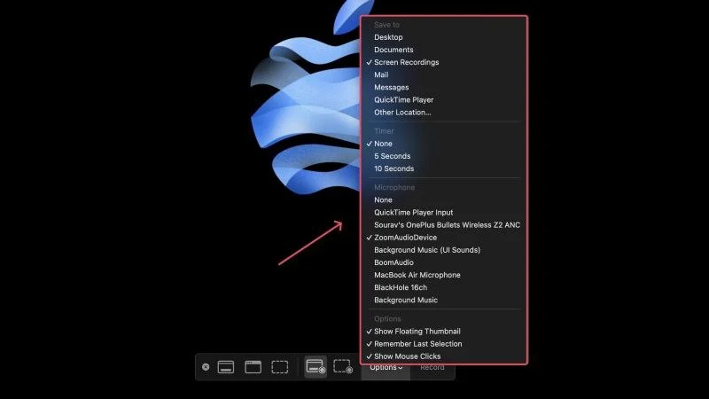
Task: Open the Options dropdown in the toolbar
Action: coord(386,367)
